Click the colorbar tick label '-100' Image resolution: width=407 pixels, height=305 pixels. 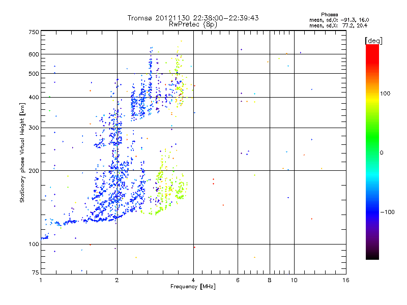tap(387, 212)
